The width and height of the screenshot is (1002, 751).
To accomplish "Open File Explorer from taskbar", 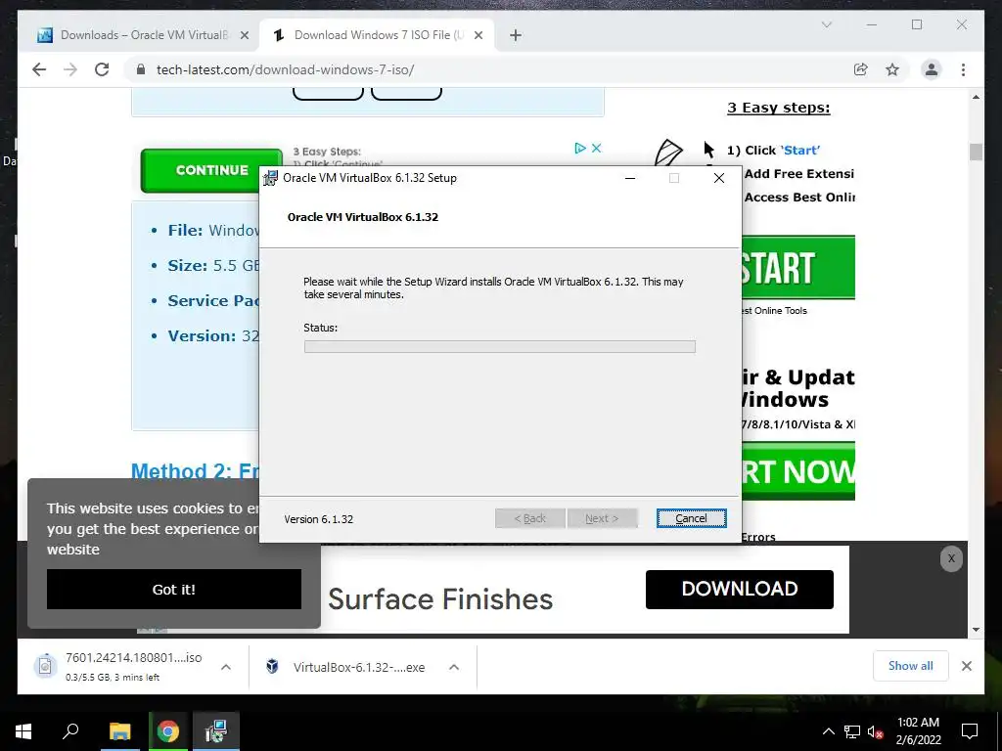I will tap(119, 731).
